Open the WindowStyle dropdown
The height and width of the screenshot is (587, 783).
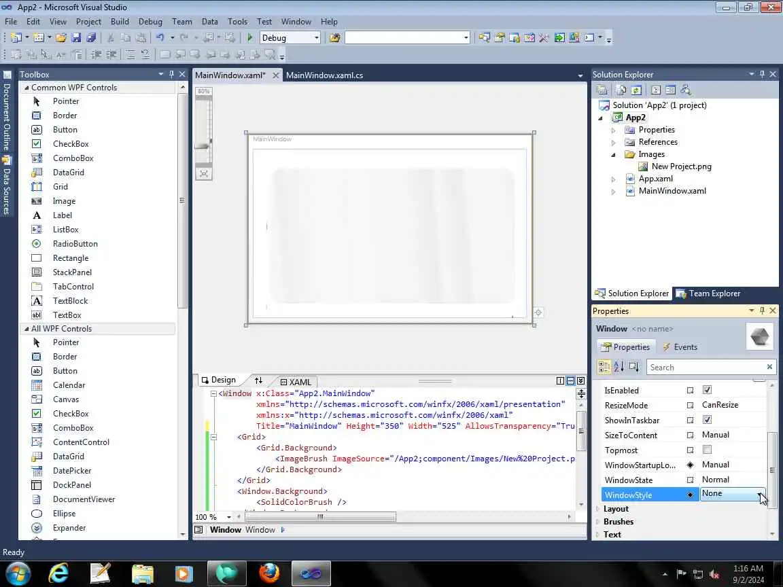click(759, 494)
